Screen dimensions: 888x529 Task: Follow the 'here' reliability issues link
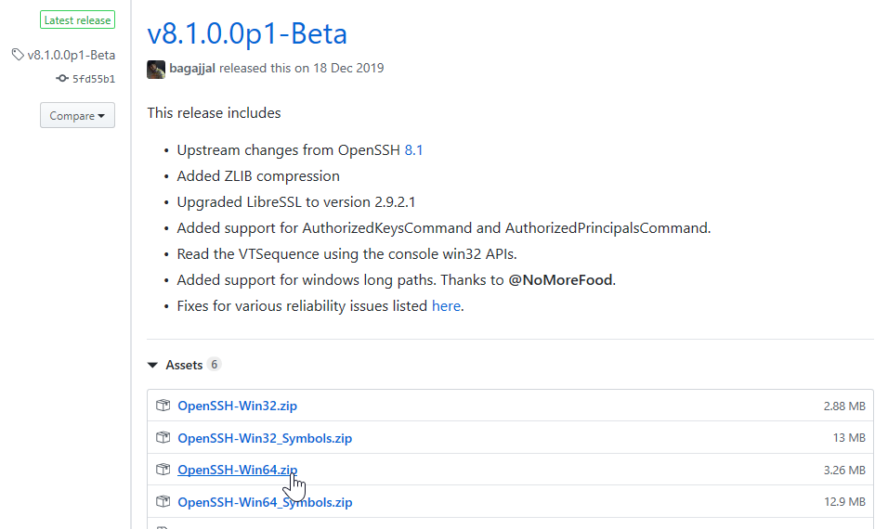(x=446, y=306)
